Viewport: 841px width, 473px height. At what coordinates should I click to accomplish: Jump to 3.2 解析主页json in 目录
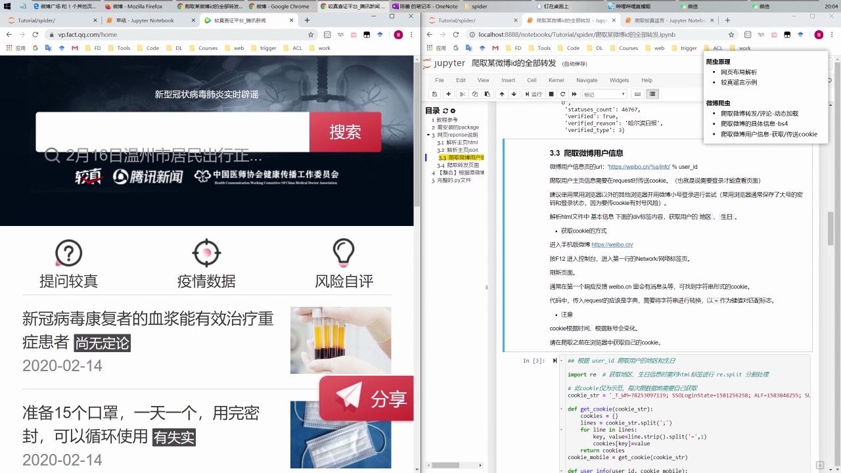[457, 150]
